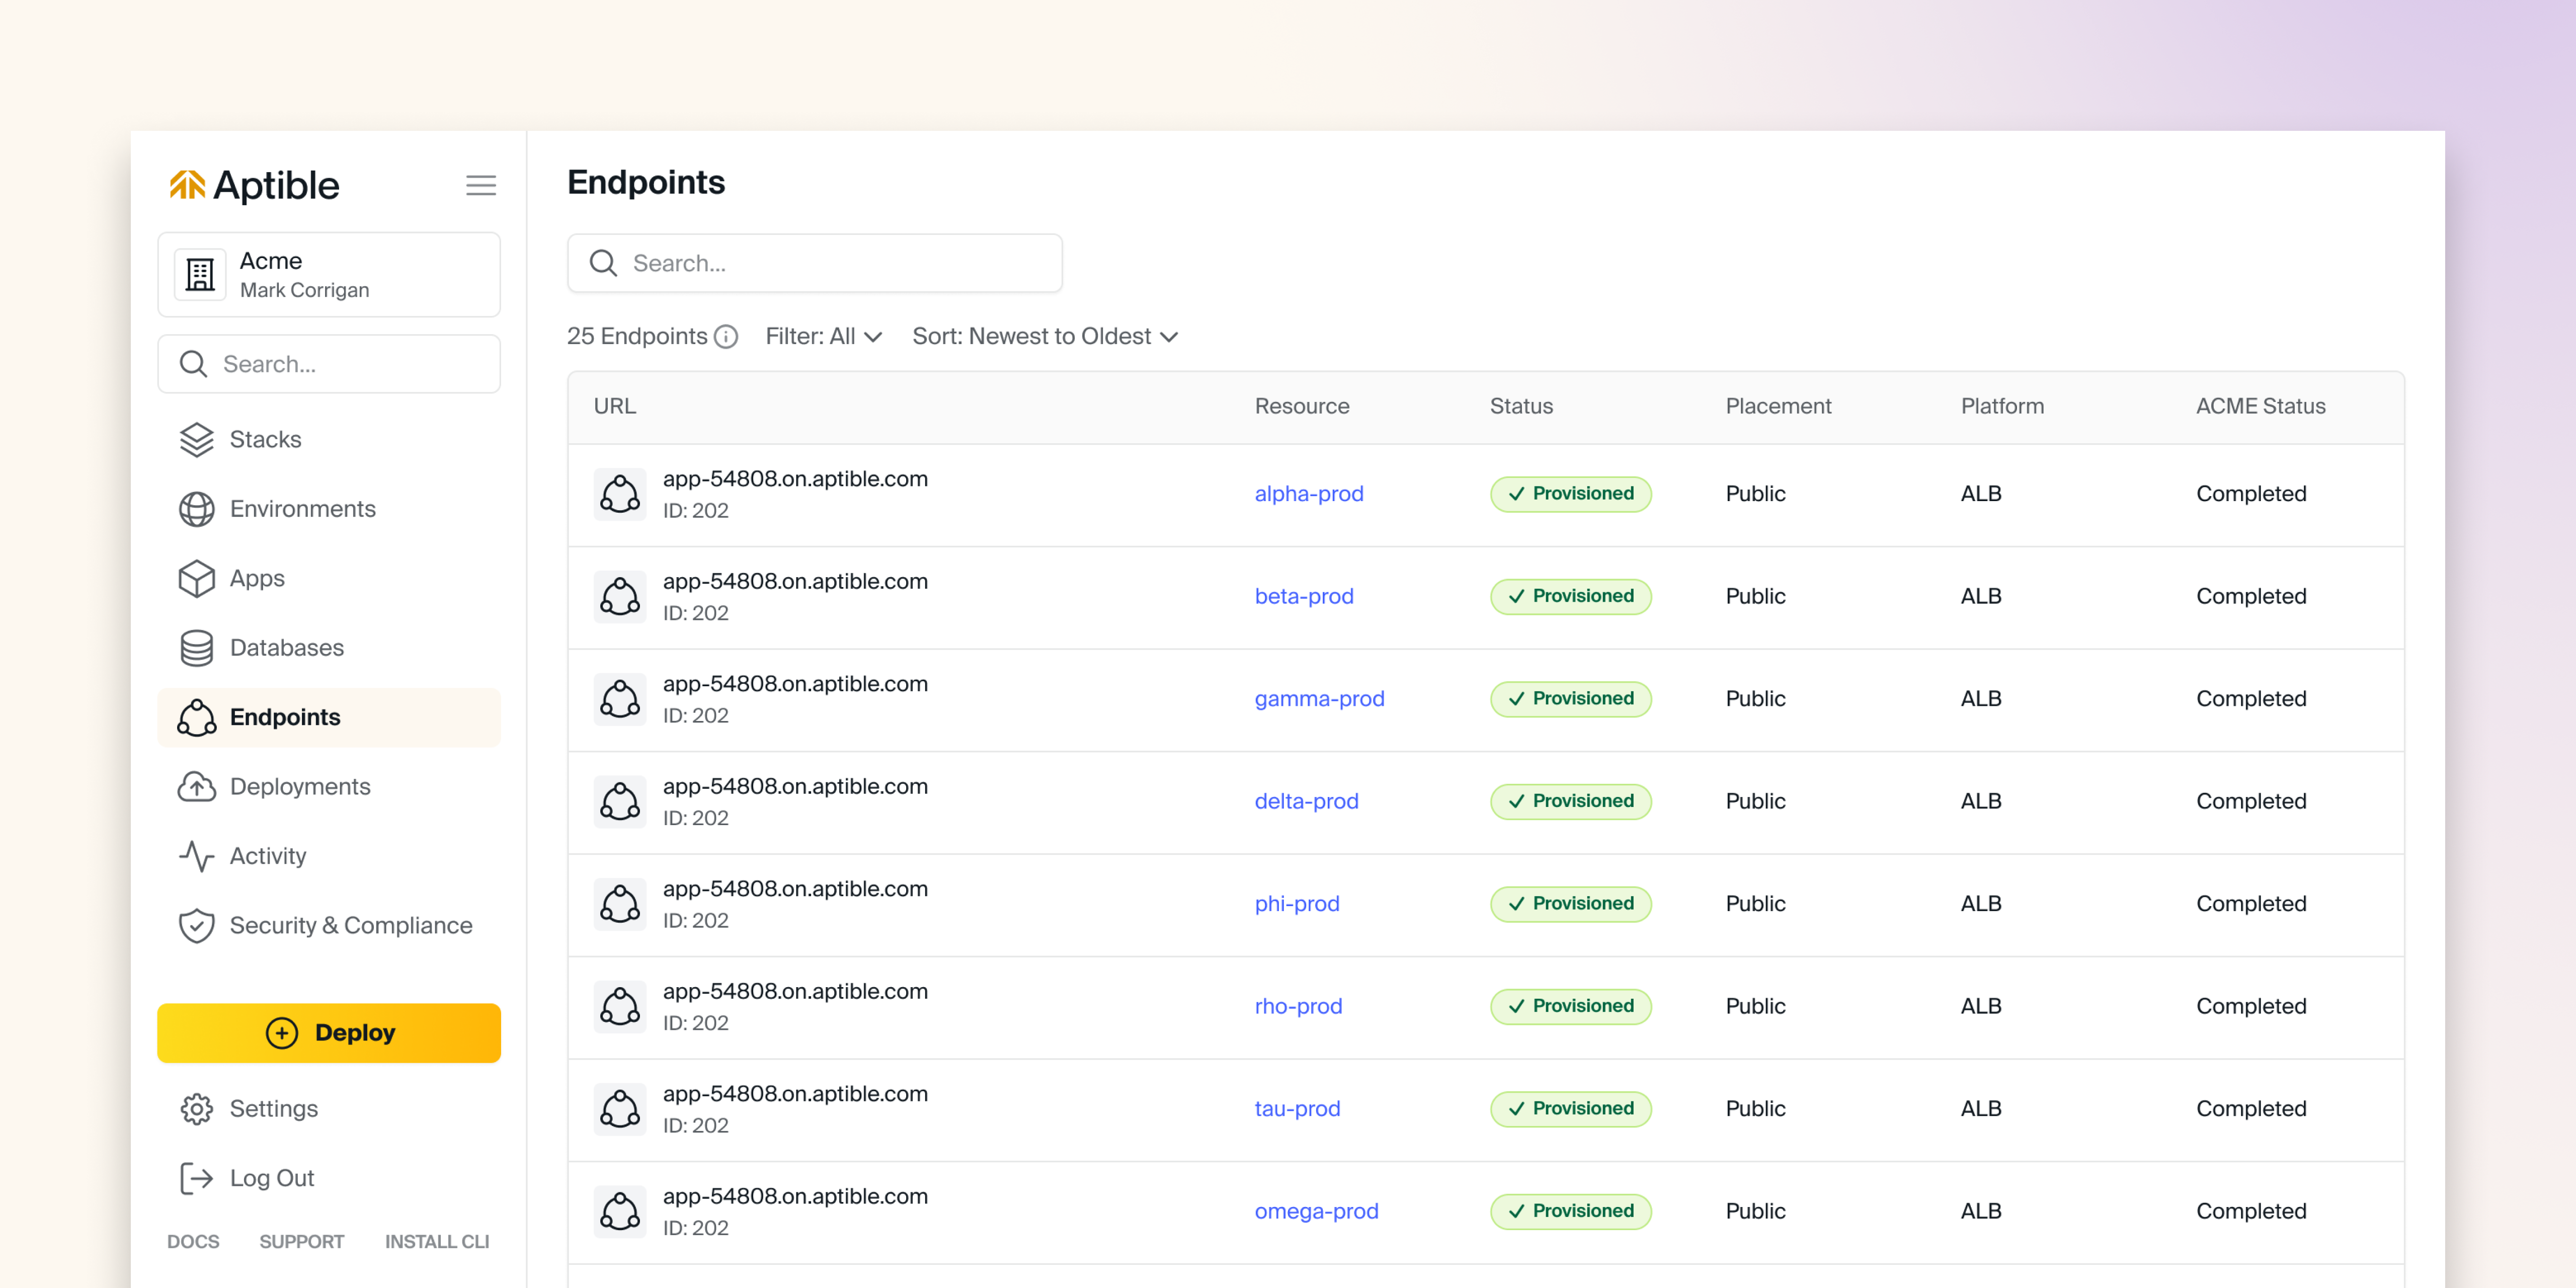The width and height of the screenshot is (2576, 1288).
Task: Click Log Out in the sidebar
Action: pyautogui.click(x=270, y=1178)
